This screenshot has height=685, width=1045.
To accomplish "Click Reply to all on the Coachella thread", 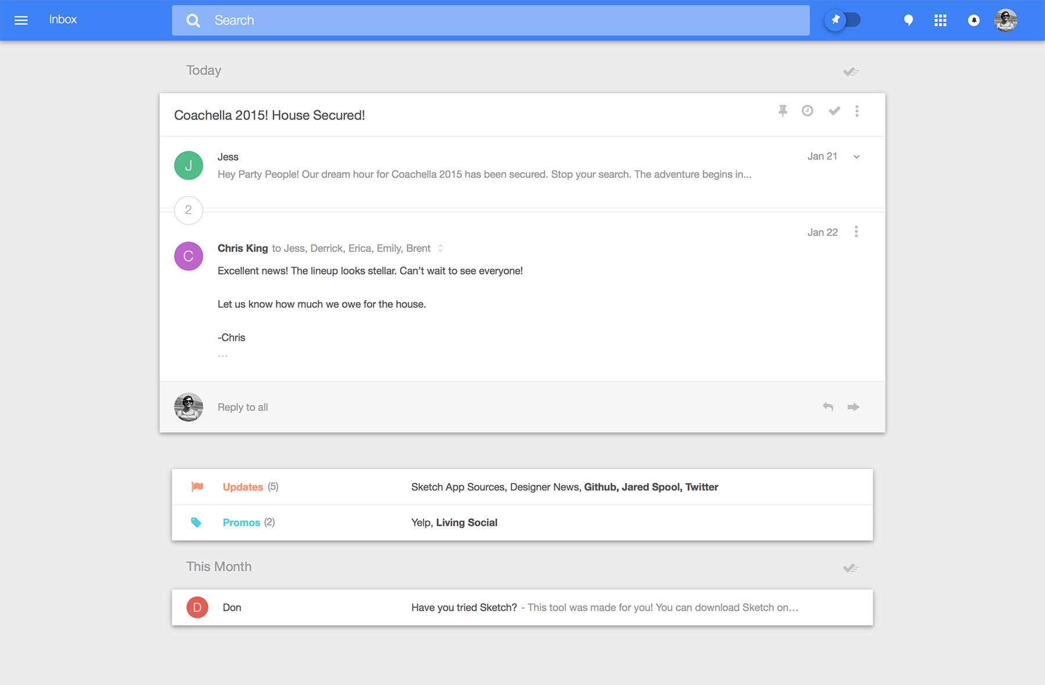I will [x=242, y=407].
